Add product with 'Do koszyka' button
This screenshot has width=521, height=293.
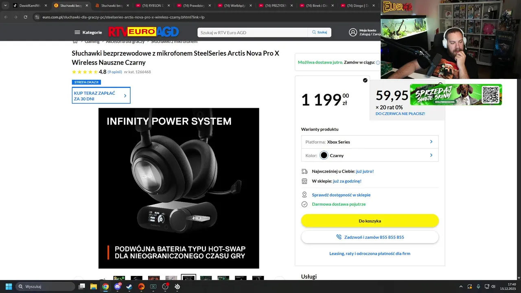(x=370, y=221)
